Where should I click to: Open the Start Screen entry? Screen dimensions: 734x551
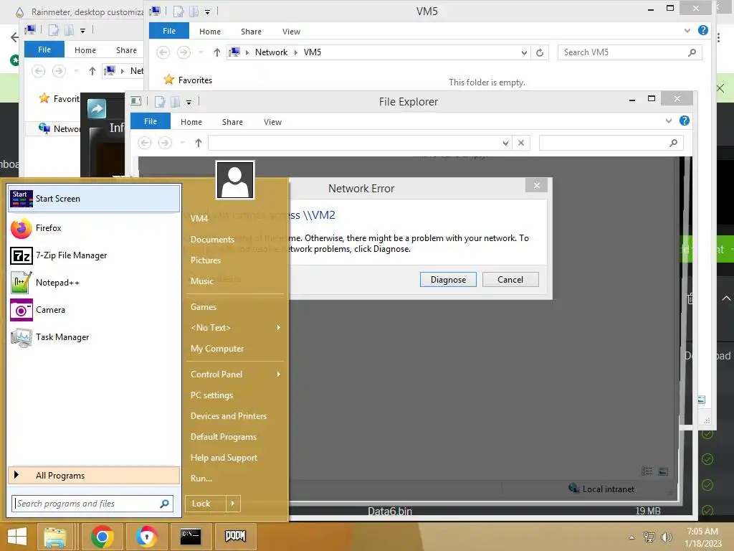pyautogui.click(x=94, y=199)
